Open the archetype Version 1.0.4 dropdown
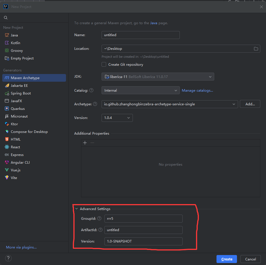The width and height of the screenshot is (266, 265). 117,118
